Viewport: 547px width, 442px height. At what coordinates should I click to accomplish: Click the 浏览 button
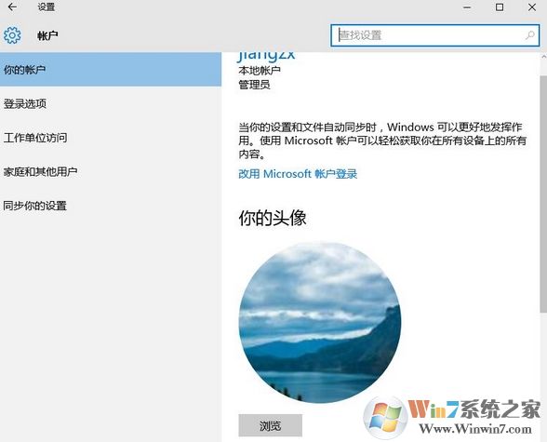coord(270,425)
